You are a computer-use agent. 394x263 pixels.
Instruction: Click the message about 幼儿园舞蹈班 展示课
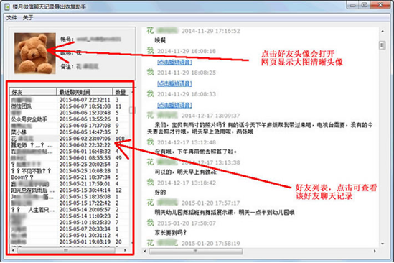pyautogui.click(x=225, y=213)
